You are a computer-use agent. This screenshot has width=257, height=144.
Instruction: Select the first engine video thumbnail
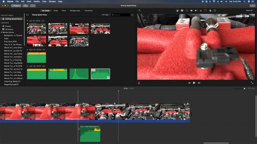(x=37, y=28)
